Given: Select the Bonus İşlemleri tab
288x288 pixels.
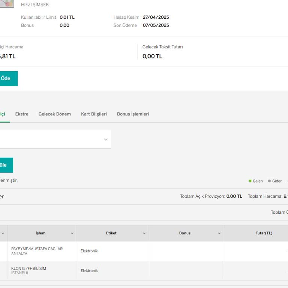Looking at the screenshot, I should point(133,114).
